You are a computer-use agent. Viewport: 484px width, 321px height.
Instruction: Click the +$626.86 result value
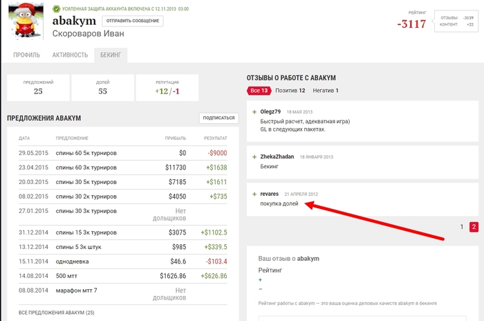pyautogui.click(x=214, y=276)
